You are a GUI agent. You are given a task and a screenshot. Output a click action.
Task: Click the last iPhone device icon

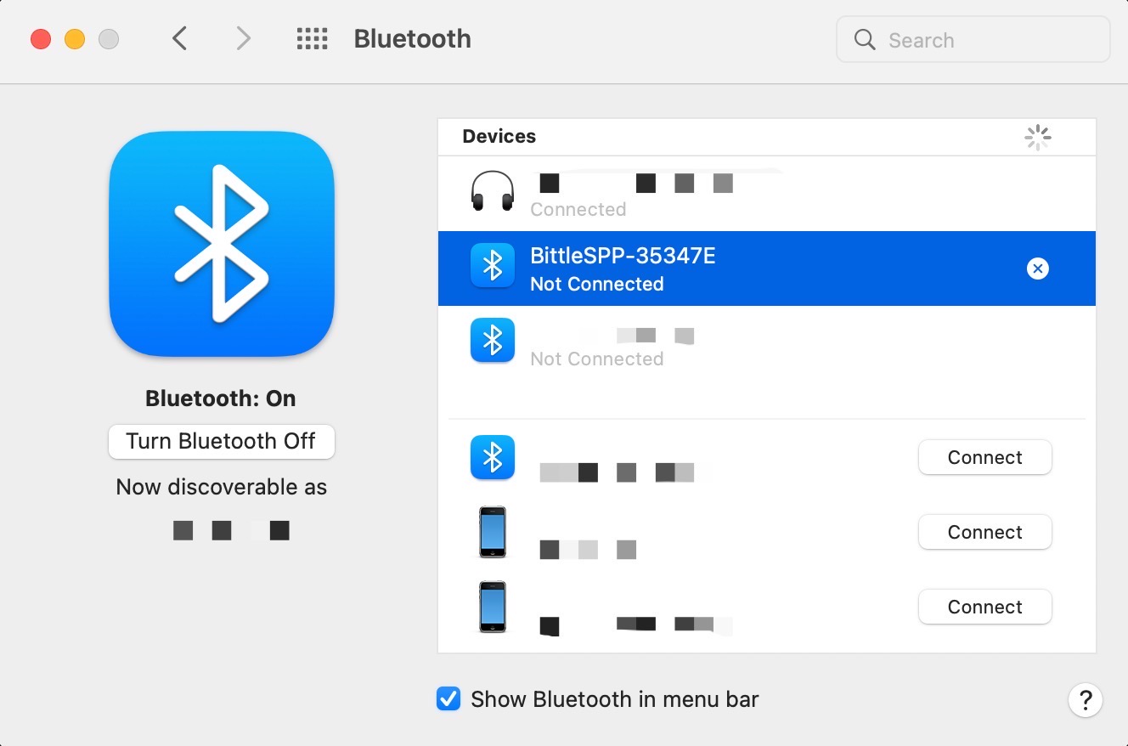493,607
